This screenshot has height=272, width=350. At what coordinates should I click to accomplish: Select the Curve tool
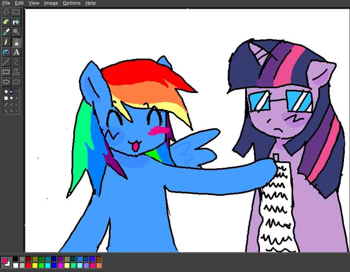click(16, 62)
